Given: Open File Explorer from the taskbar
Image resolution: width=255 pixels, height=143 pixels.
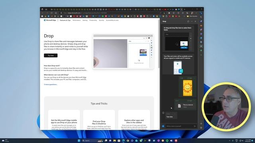Looking at the screenshot, I should [115, 141].
